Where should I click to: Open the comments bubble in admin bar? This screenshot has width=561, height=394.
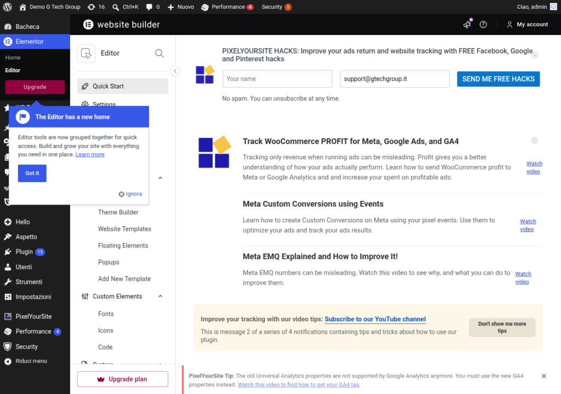pyautogui.click(x=153, y=7)
